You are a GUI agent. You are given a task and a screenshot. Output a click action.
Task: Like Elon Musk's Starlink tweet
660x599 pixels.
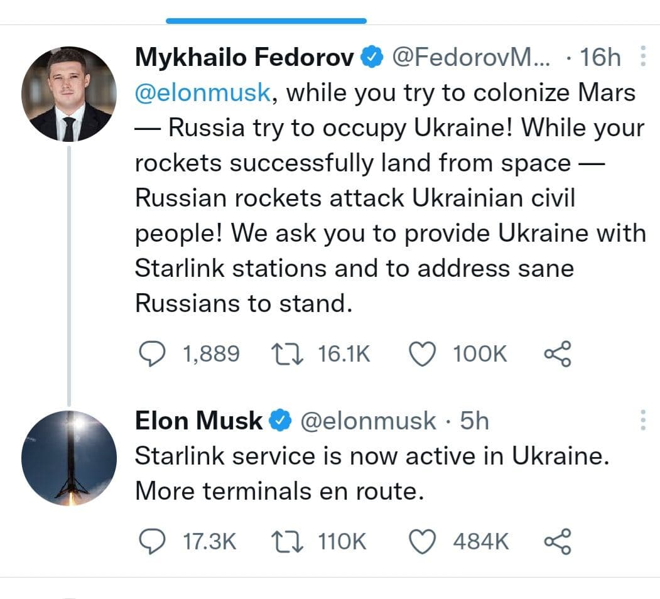(423, 541)
